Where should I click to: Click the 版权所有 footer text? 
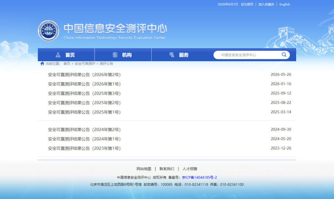(159, 177)
